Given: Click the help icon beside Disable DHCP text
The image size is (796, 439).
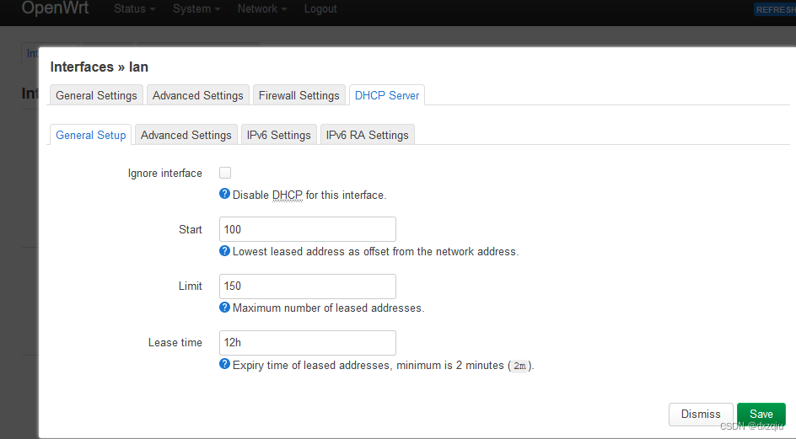Looking at the screenshot, I should click(x=224, y=194).
